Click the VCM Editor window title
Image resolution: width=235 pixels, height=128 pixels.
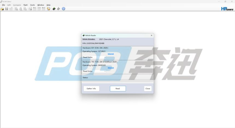pyautogui.click(x=7, y=1)
